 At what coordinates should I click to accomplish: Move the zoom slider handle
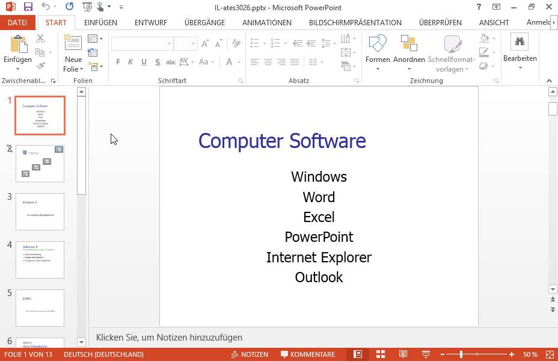coord(461,354)
